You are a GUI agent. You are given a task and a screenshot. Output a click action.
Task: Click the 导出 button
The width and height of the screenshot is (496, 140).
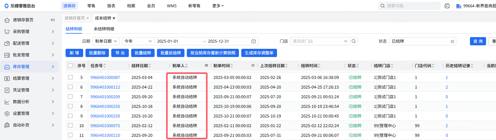120,53
